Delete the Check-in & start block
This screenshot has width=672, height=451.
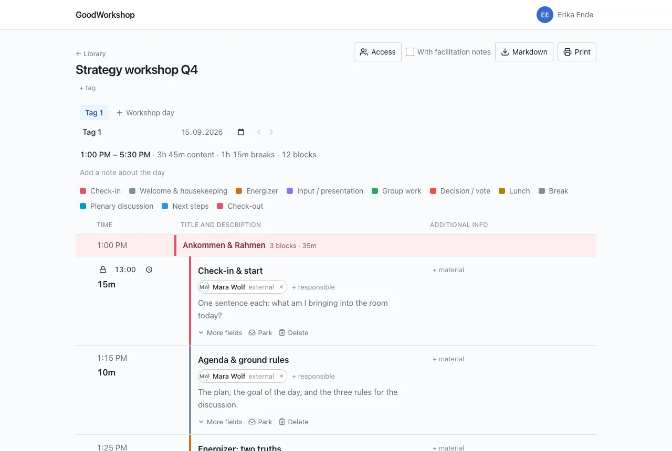click(293, 332)
